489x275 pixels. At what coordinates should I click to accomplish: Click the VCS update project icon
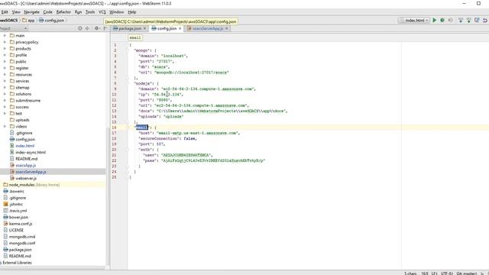pos(461,21)
